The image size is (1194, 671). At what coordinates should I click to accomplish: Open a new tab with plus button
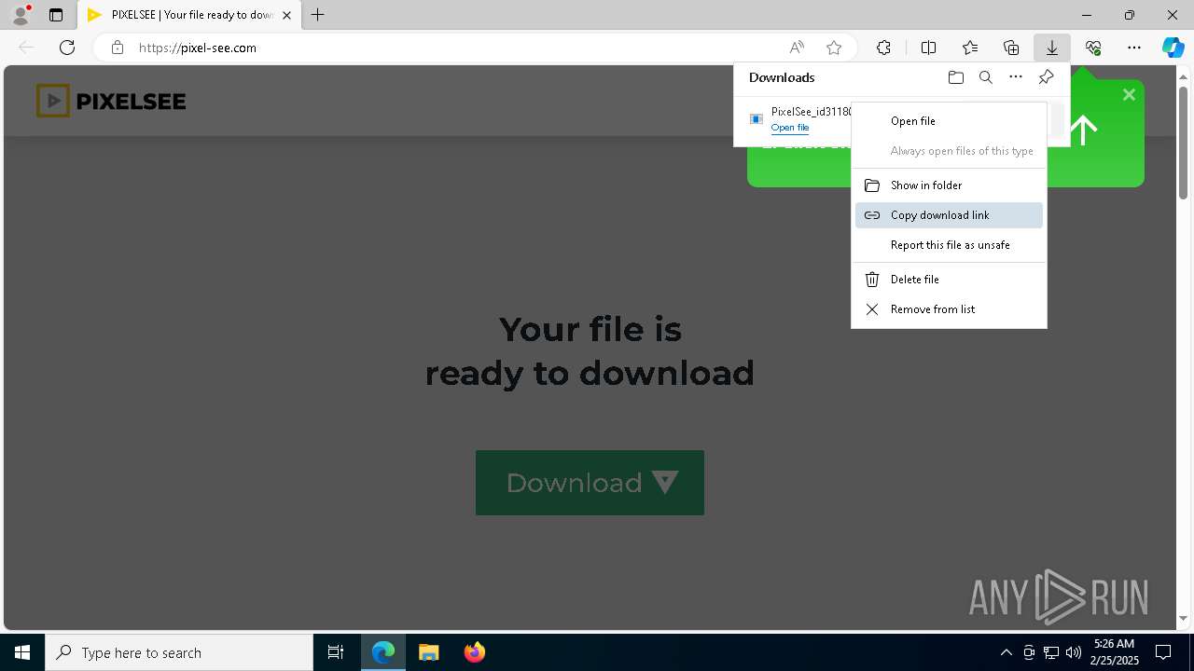(318, 15)
